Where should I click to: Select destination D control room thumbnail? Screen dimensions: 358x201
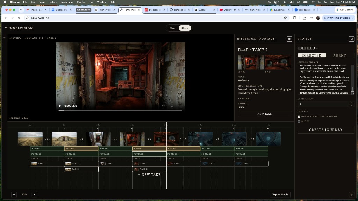point(132,139)
